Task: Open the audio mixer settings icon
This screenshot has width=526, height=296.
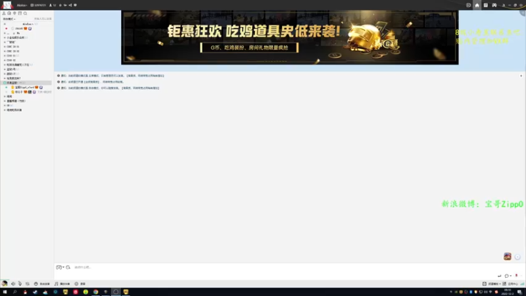Action: click(28, 284)
